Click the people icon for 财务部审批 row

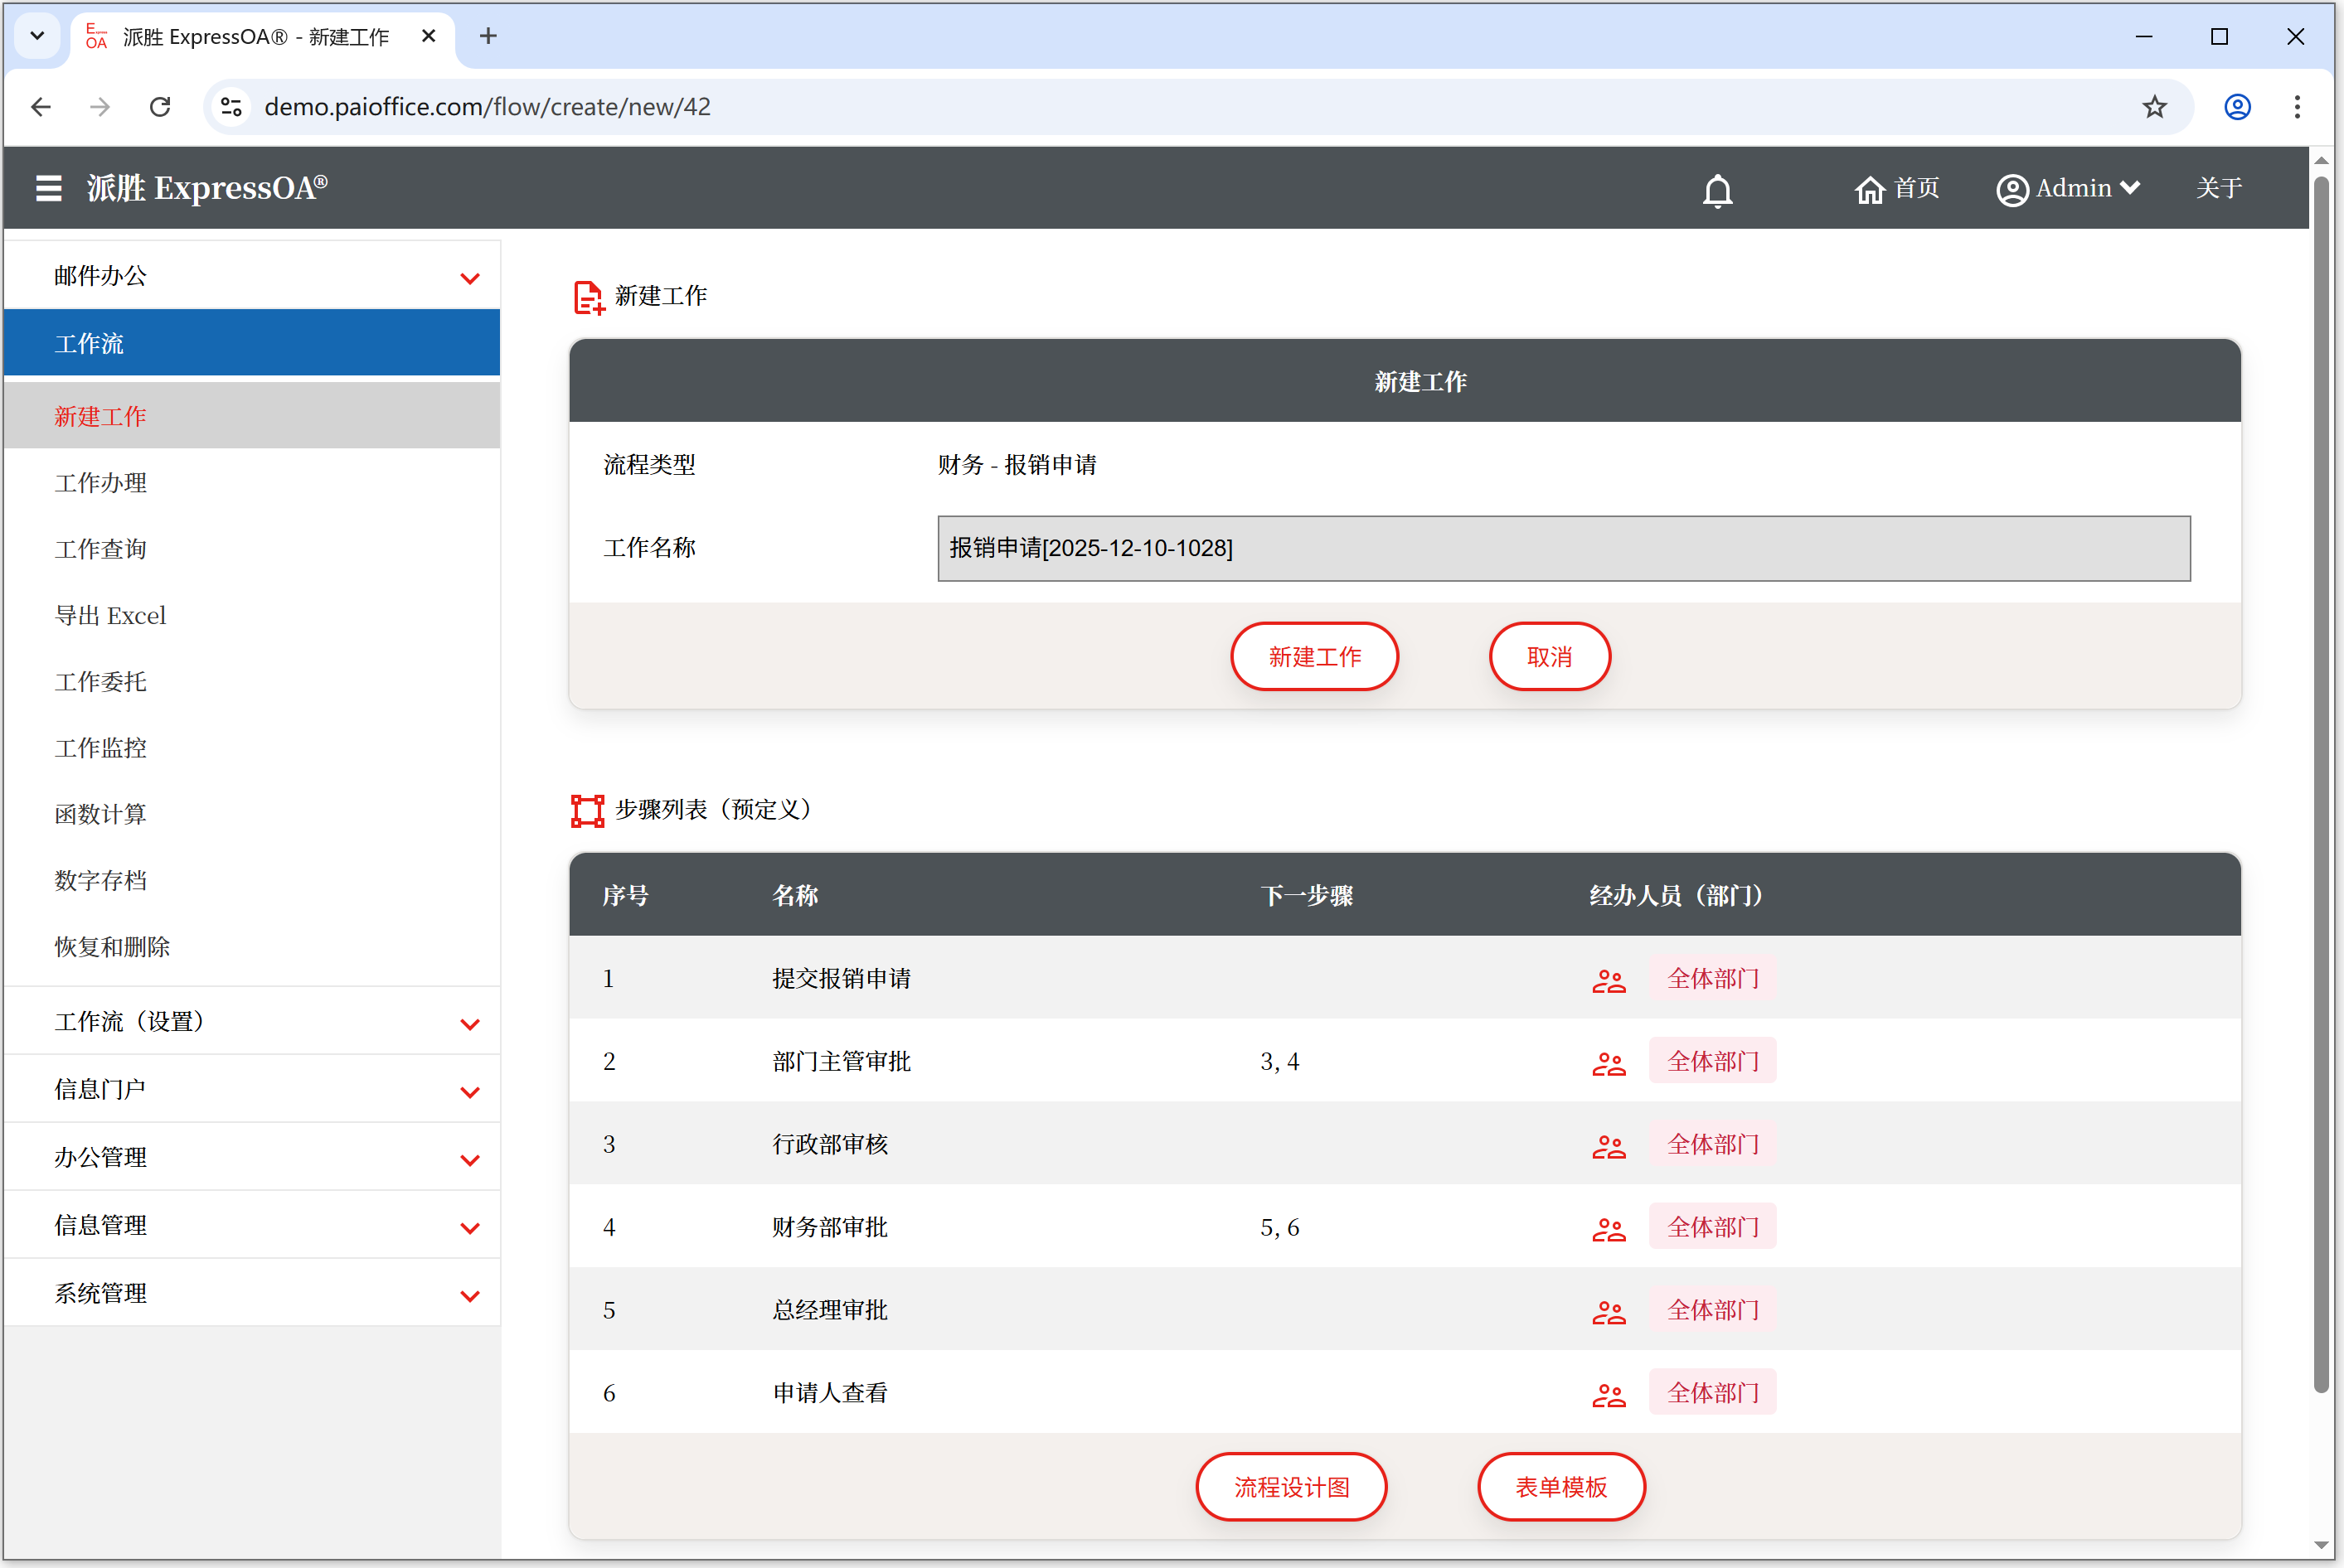[x=1608, y=1229]
